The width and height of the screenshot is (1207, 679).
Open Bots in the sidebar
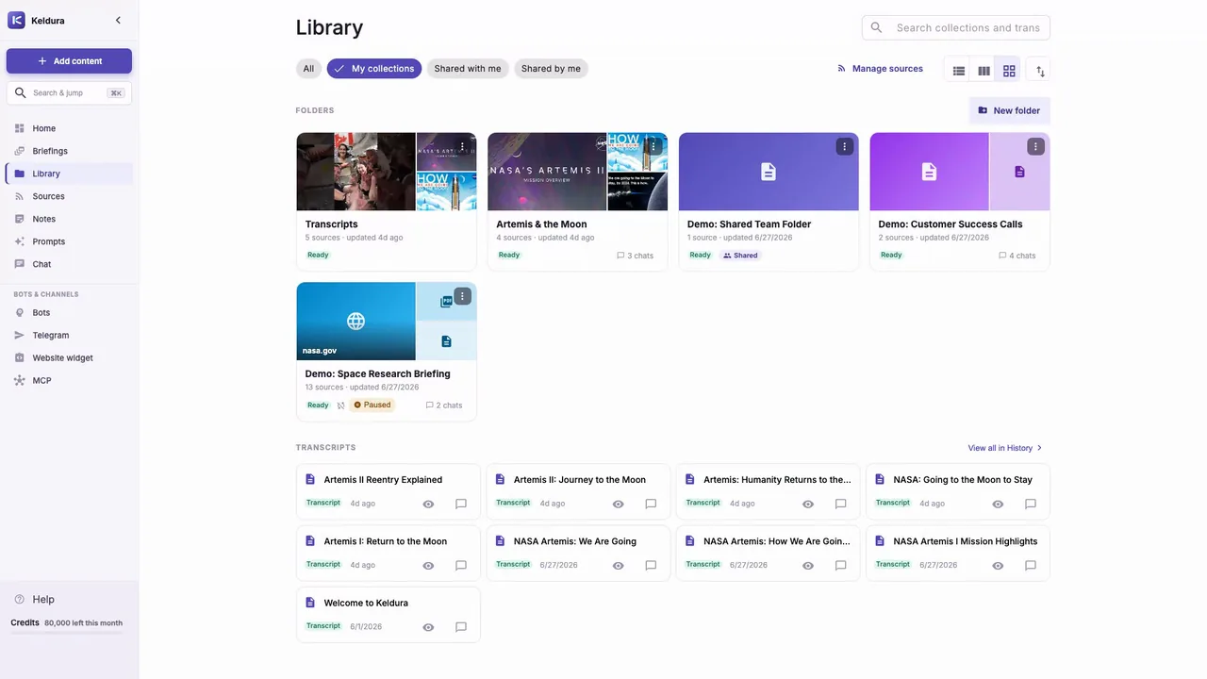69,312
